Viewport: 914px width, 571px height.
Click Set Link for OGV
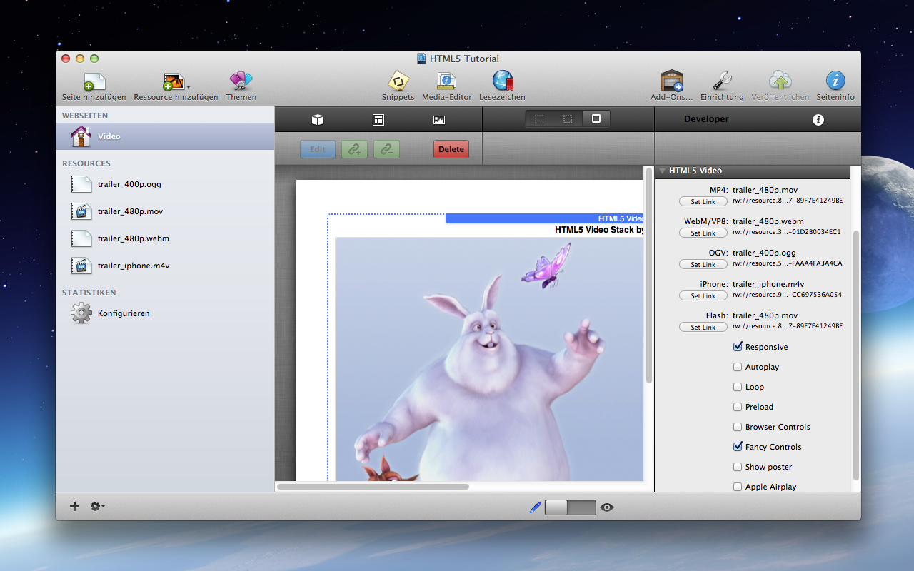(x=703, y=265)
